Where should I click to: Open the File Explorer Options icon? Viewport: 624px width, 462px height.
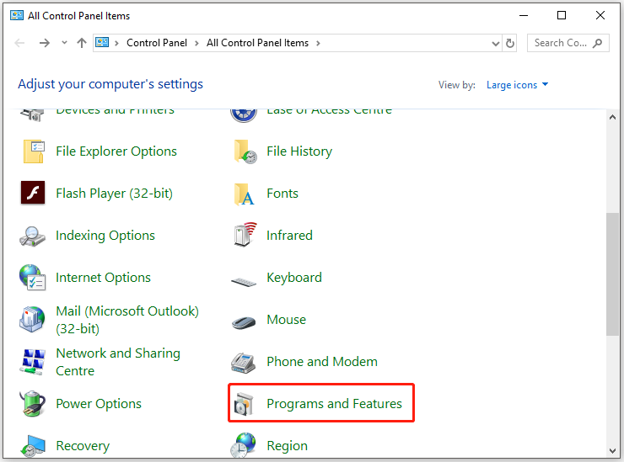[x=34, y=151]
